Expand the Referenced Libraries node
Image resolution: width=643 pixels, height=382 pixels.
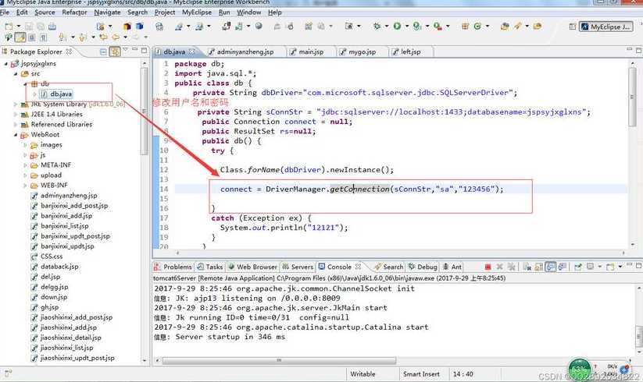click(x=16, y=124)
